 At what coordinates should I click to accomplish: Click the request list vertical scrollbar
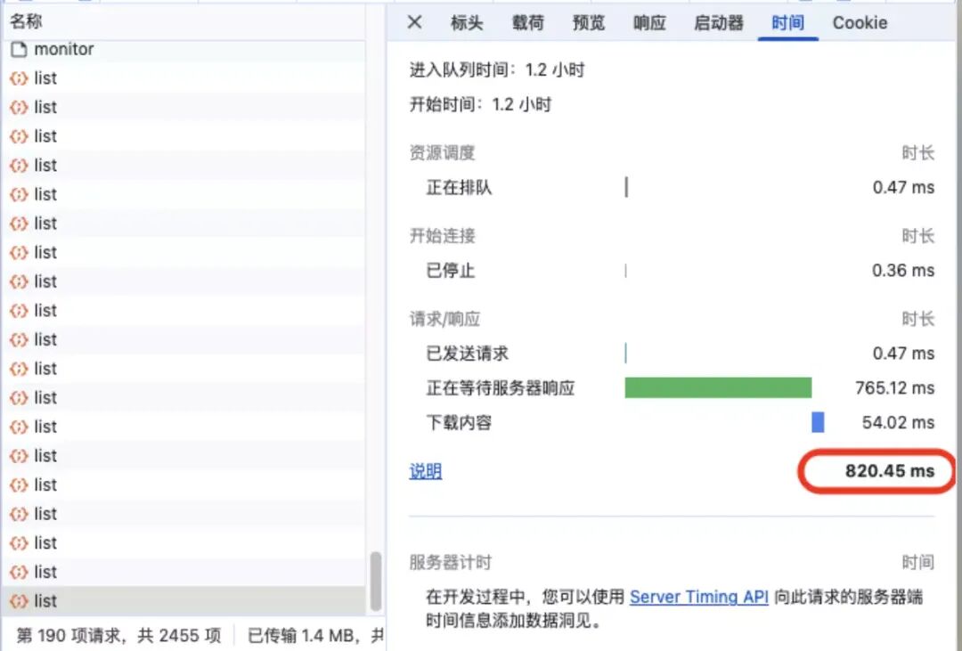pos(376,581)
